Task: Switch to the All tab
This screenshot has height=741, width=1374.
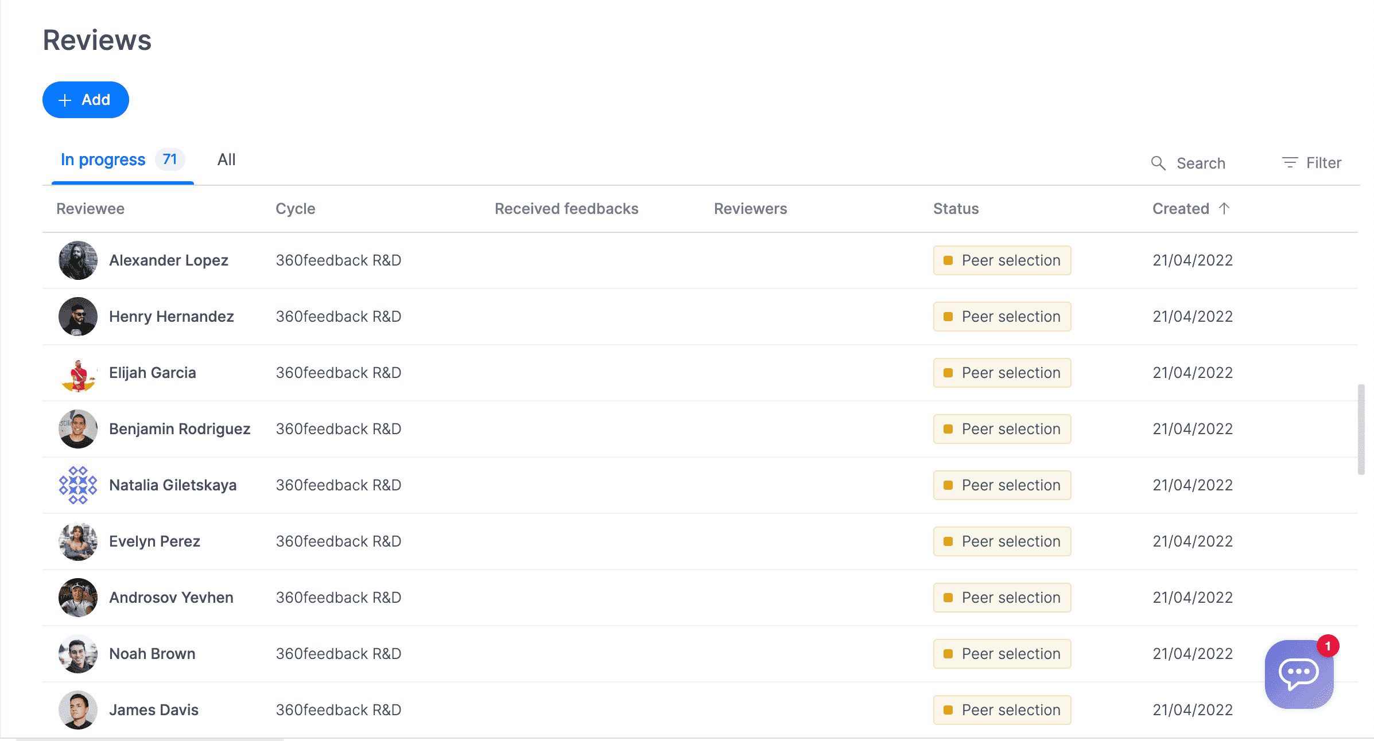Action: 226,160
